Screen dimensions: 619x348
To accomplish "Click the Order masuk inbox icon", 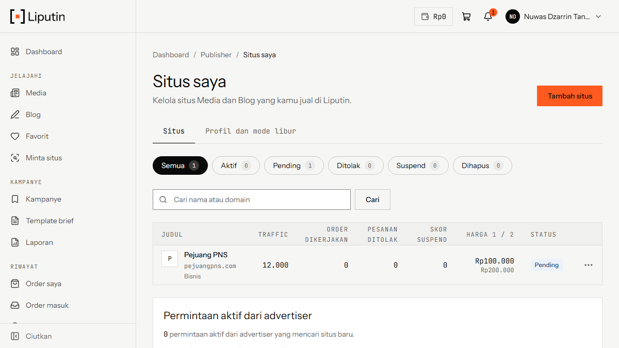I will 15,305.
